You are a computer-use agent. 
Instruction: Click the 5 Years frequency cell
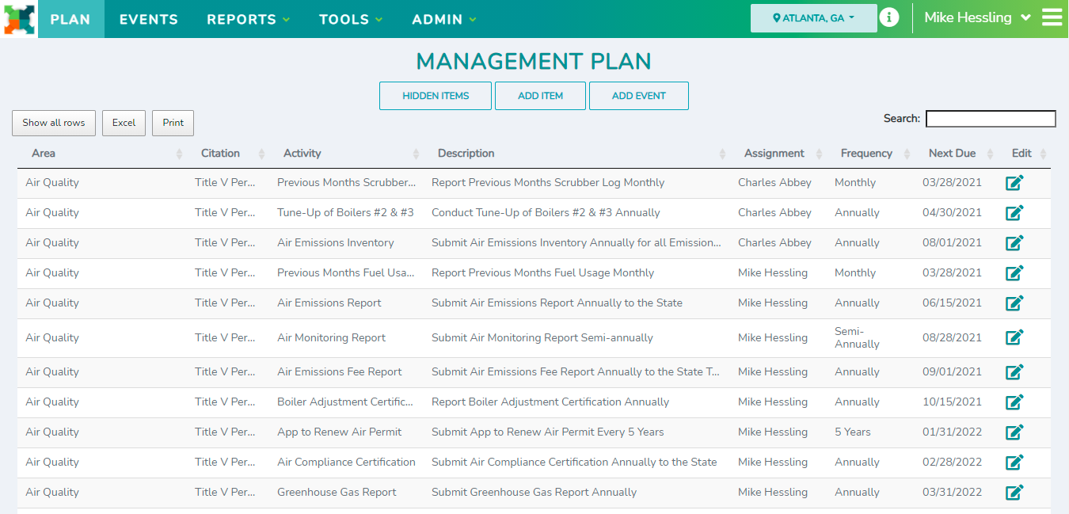click(853, 432)
